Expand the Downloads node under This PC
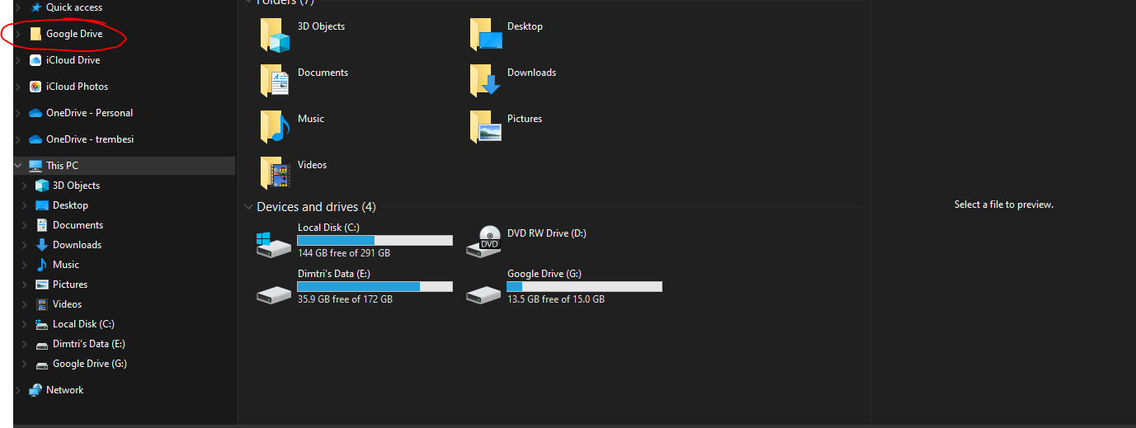This screenshot has width=1136, height=428. click(x=25, y=245)
